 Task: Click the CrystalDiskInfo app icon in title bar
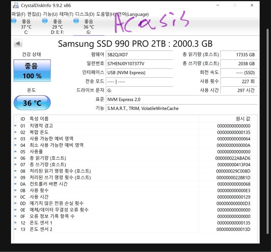pos(16,5)
